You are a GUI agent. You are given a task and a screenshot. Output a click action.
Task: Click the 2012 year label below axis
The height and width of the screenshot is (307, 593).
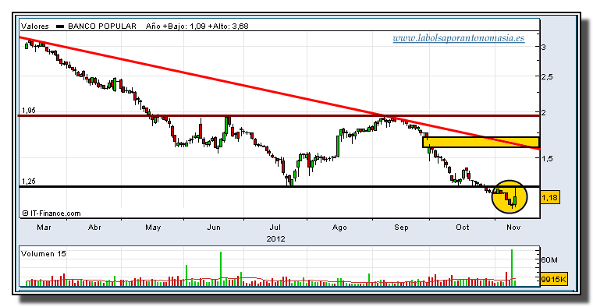[275, 238]
